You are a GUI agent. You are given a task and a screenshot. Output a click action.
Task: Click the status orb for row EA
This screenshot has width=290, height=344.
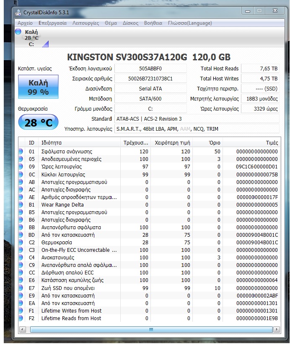point(21,303)
